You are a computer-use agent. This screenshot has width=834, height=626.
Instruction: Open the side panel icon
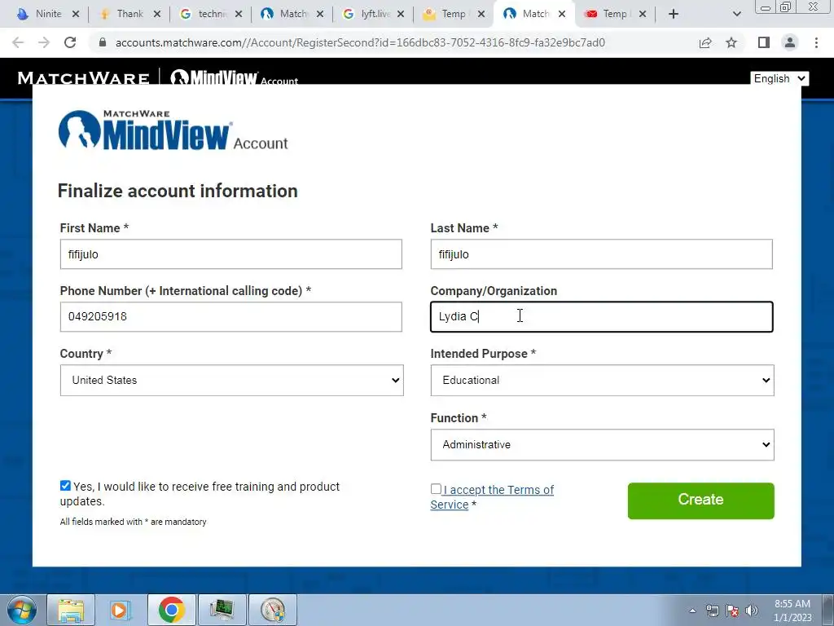(764, 42)
